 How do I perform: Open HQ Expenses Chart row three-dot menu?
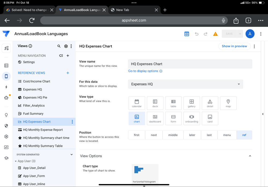click(72, 122)
